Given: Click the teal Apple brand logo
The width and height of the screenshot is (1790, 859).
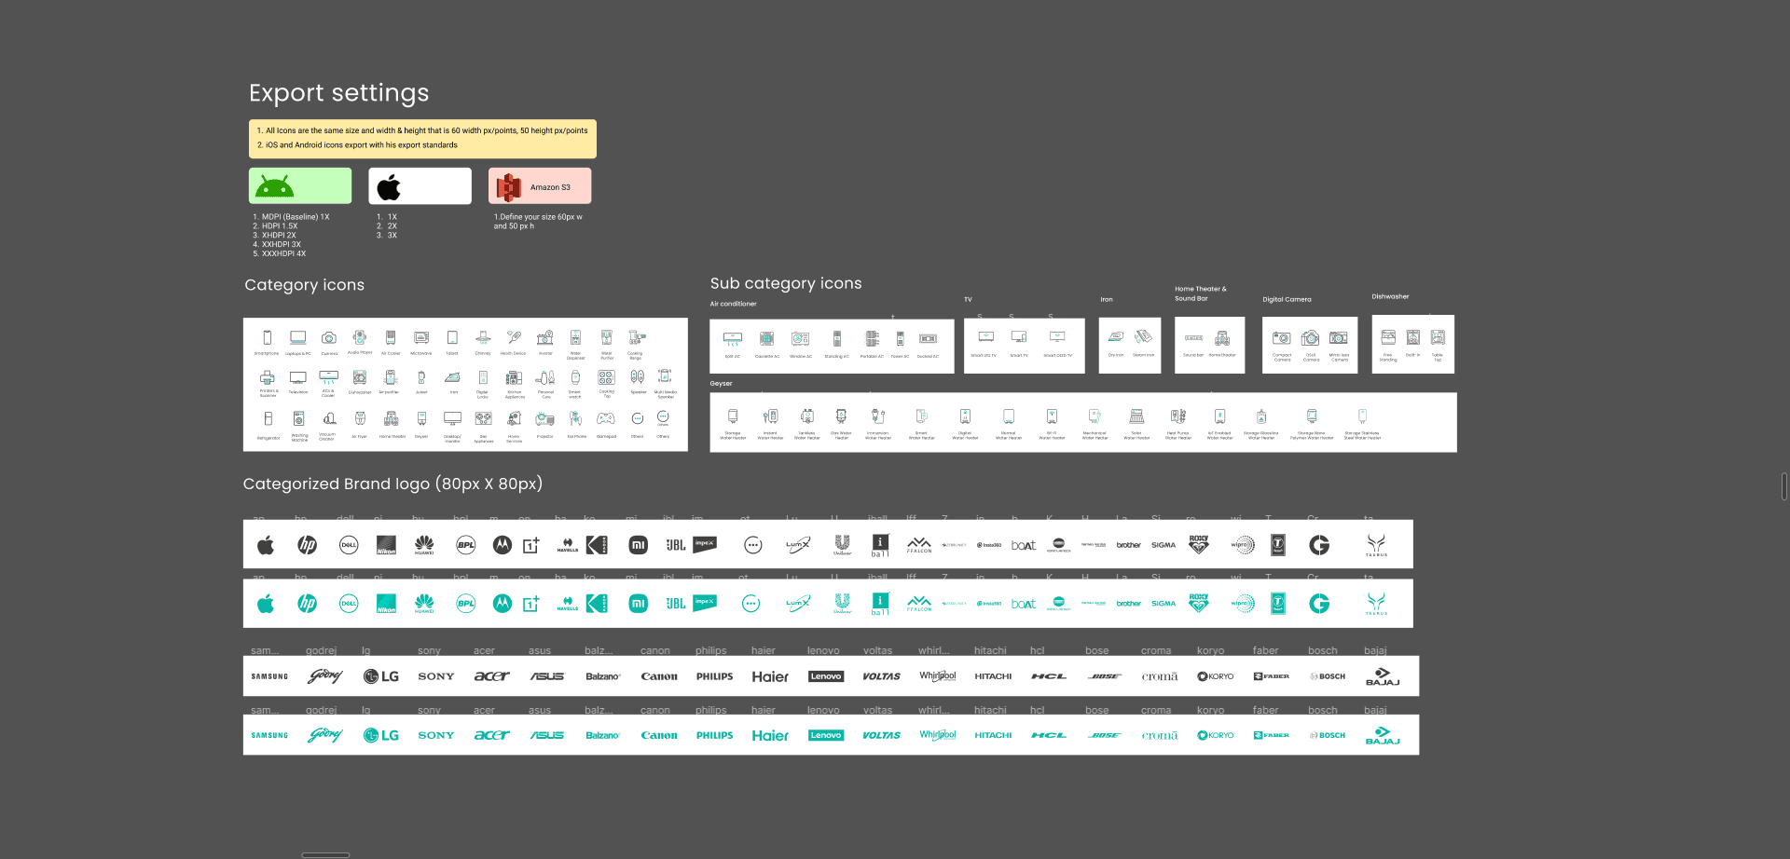Looking at the screenshot, I should click(x=266, y=604).
